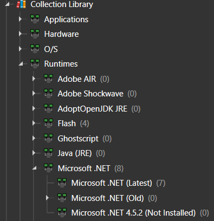
Task: Collapse the Runtimes node
Action: tap(21, 63)
